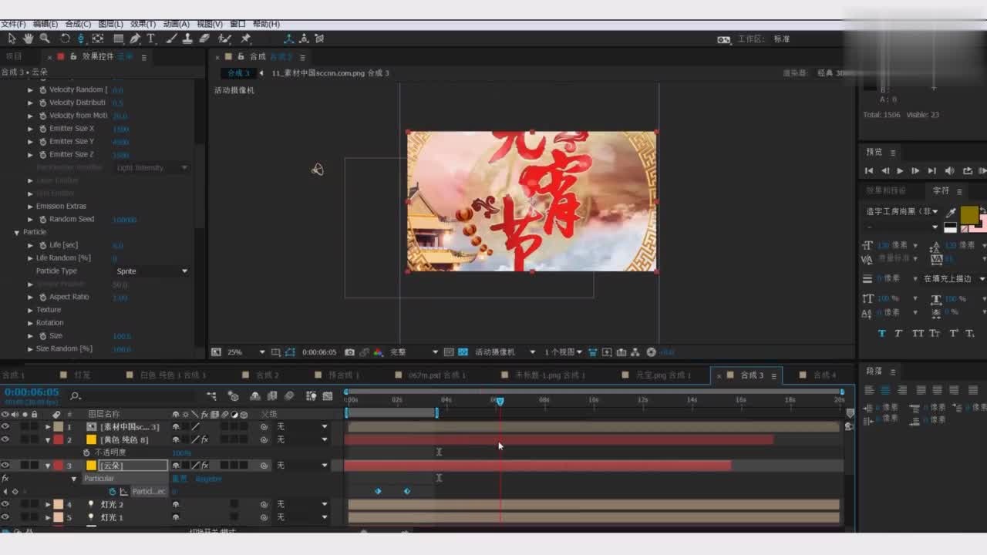987x555 pixels.
Task: Click the current time indicator playhead
Action: (x=500, y=402)
